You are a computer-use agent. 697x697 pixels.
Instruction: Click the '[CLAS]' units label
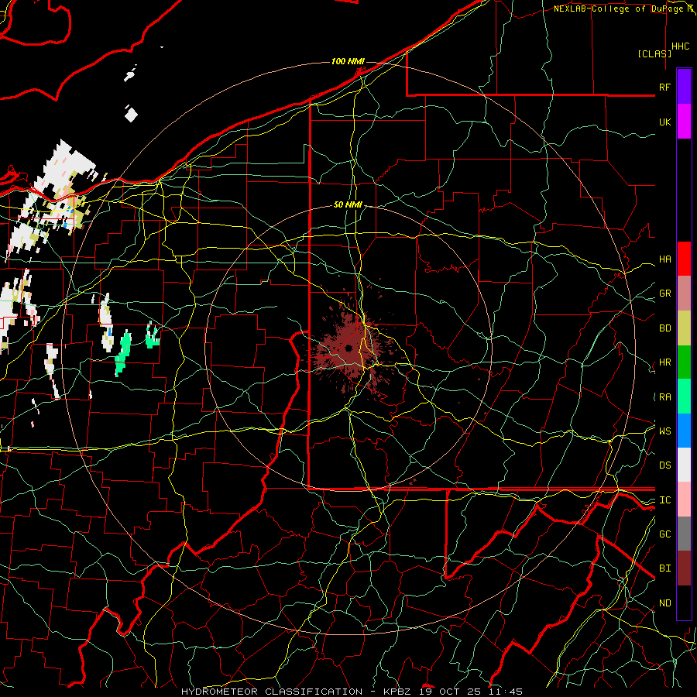point(654,53)
